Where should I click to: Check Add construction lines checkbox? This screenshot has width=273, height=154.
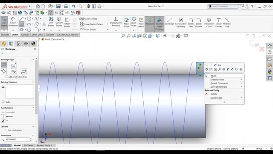tap(7, 77)
